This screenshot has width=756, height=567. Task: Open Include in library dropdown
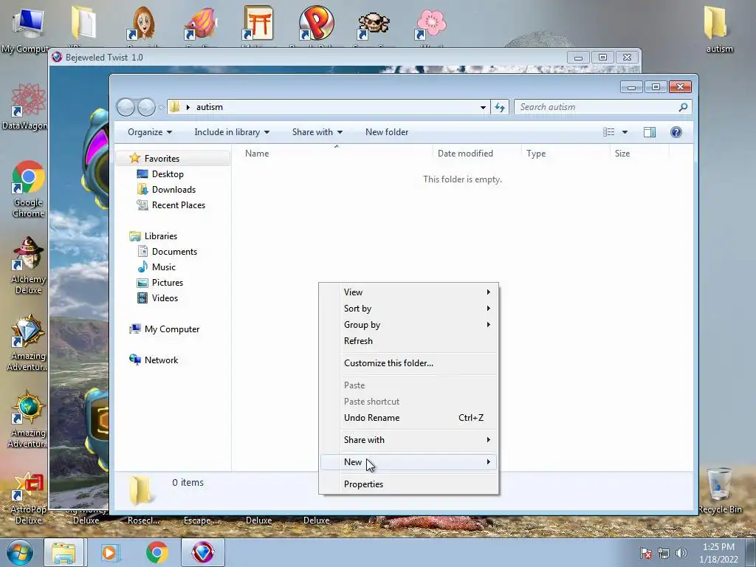tap(232, 132)
